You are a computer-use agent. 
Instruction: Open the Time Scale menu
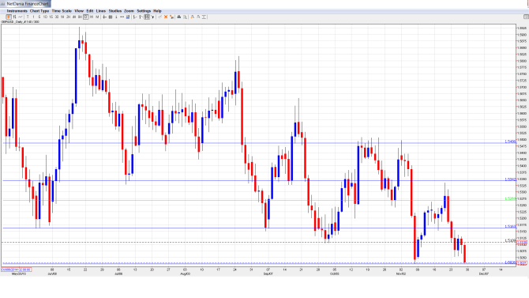(x=62, y=11)
